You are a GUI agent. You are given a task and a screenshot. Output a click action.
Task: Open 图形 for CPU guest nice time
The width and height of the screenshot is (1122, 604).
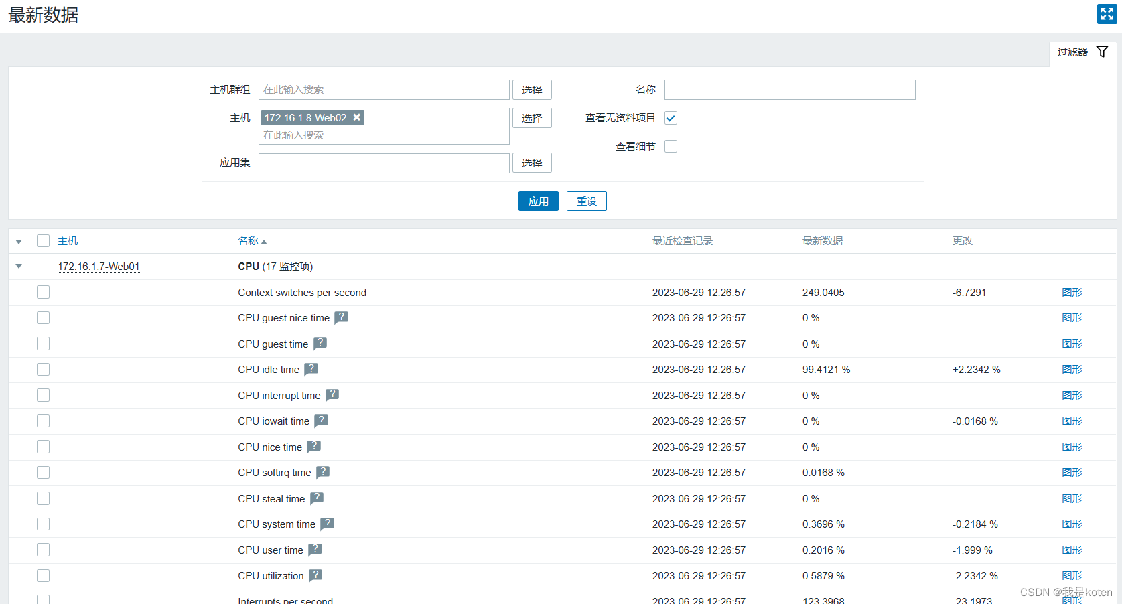click(1072, 317)
